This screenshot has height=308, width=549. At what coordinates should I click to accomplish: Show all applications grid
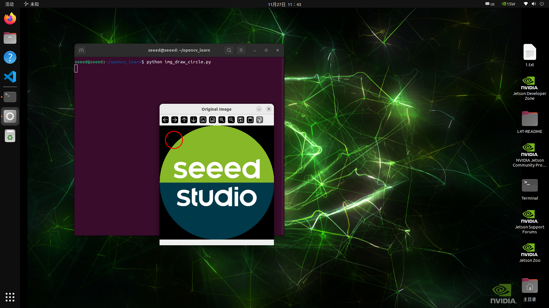tap(10, 297)
